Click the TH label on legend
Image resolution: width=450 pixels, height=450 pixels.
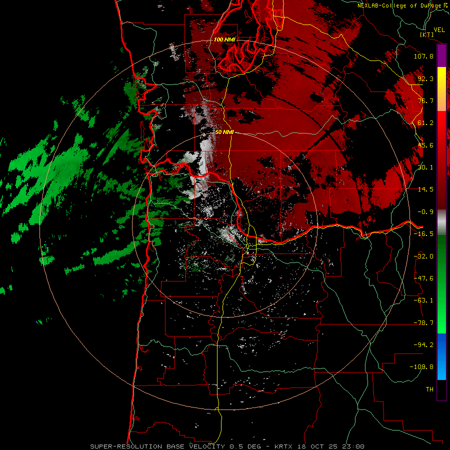pyautogui.click(x=429, y=389)
